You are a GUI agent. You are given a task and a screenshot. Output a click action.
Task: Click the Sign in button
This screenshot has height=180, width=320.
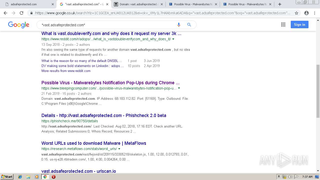(x=299, y=24)
